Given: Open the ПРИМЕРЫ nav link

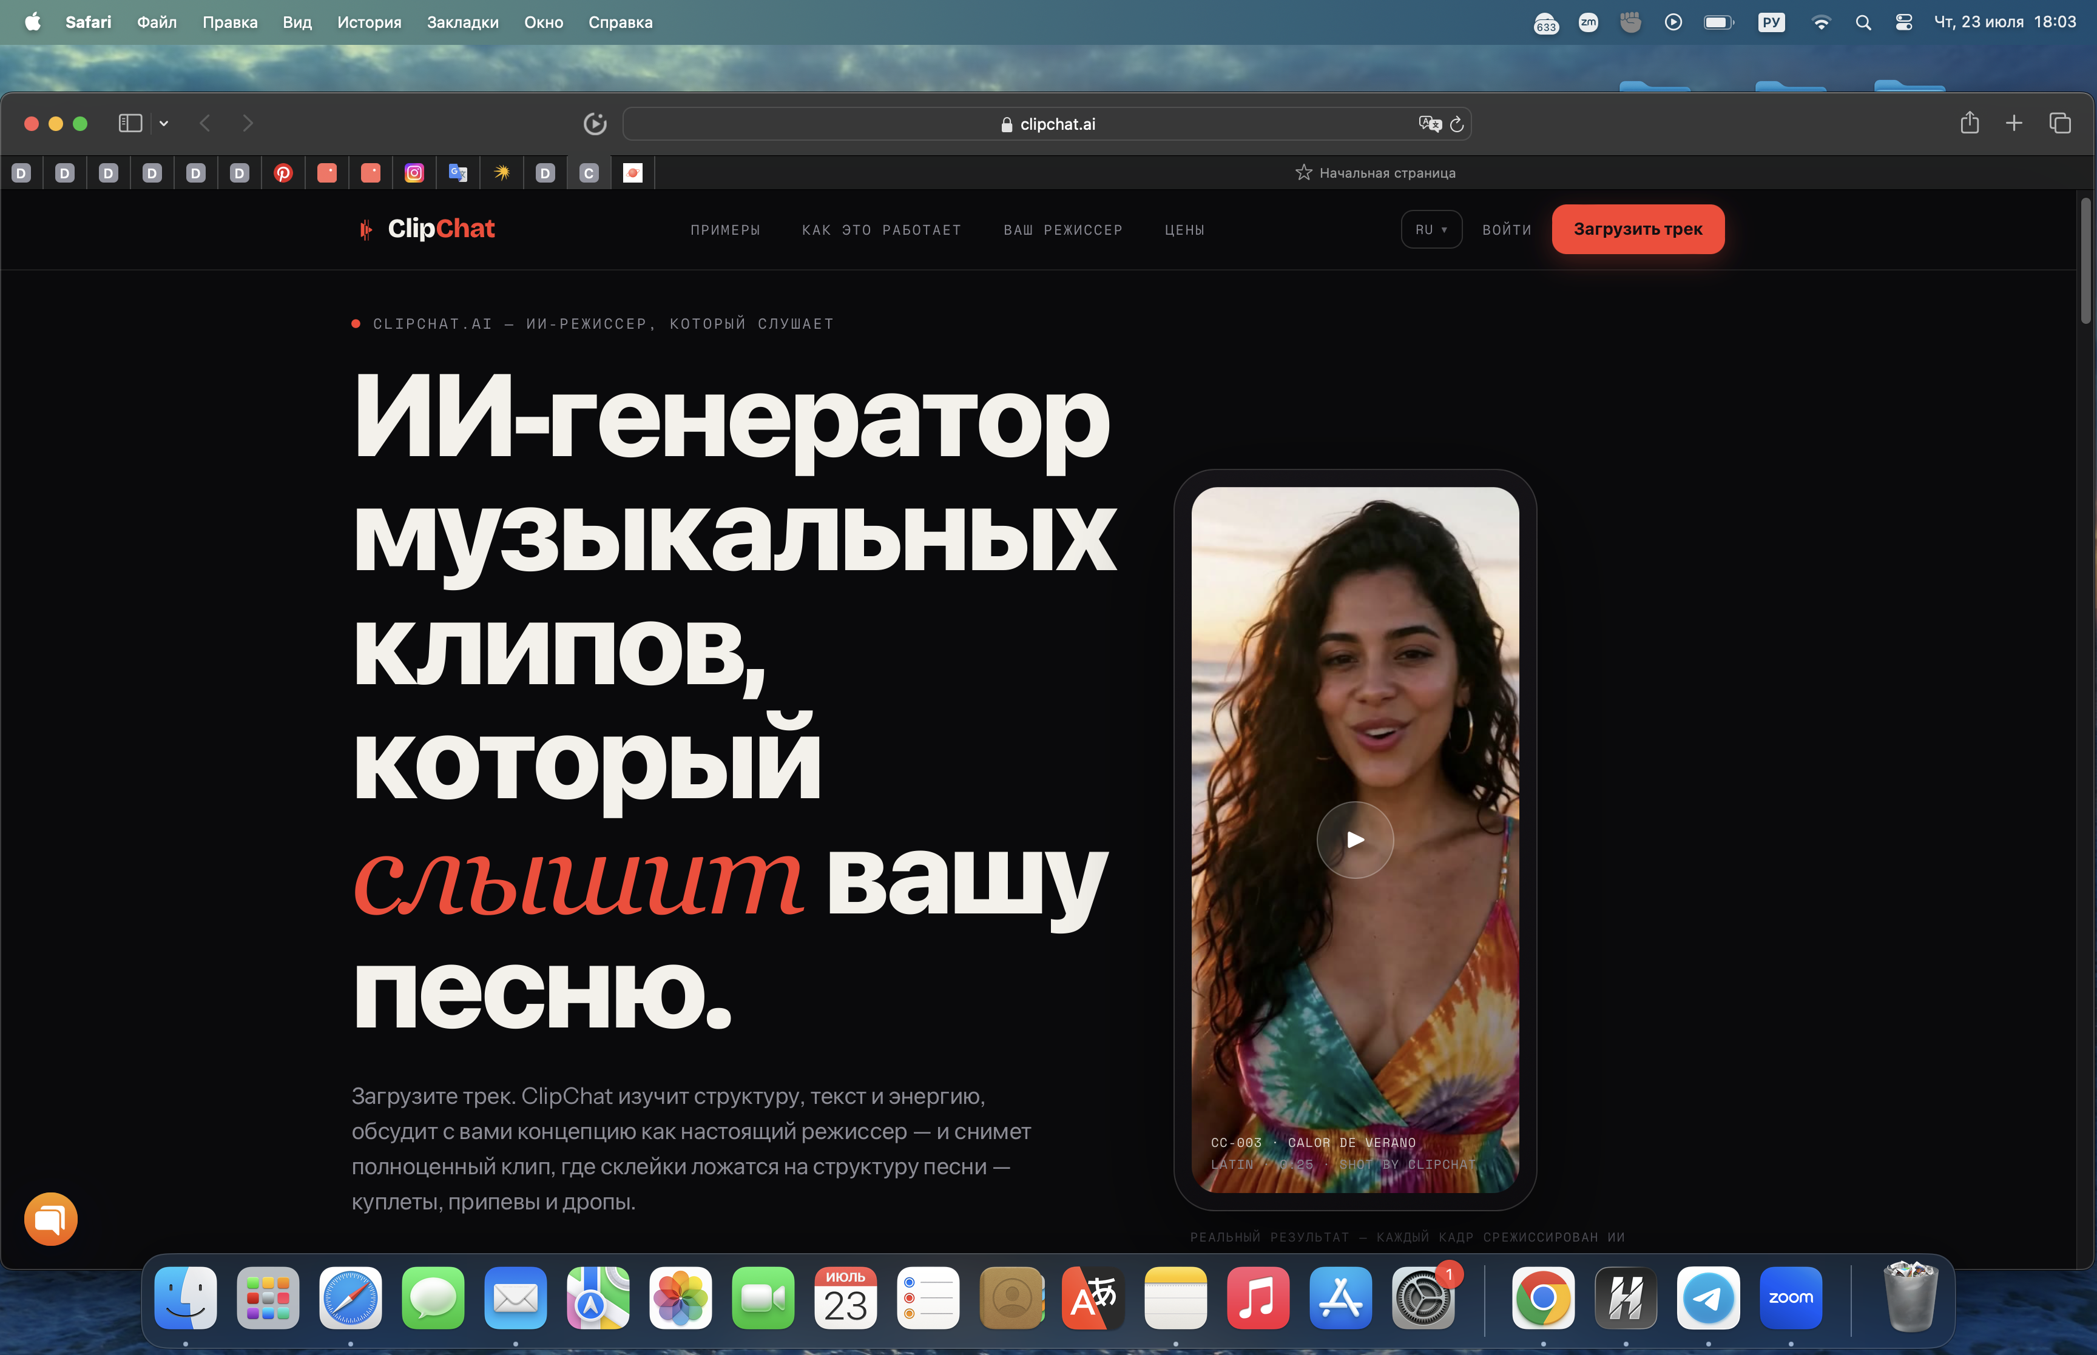Looking at the screenshot, I should tap(725, 230).
